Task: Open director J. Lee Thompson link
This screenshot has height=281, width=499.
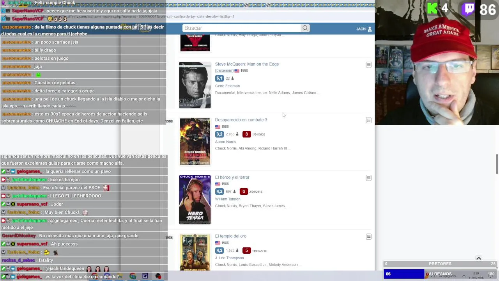Action: tap(229, 258)
